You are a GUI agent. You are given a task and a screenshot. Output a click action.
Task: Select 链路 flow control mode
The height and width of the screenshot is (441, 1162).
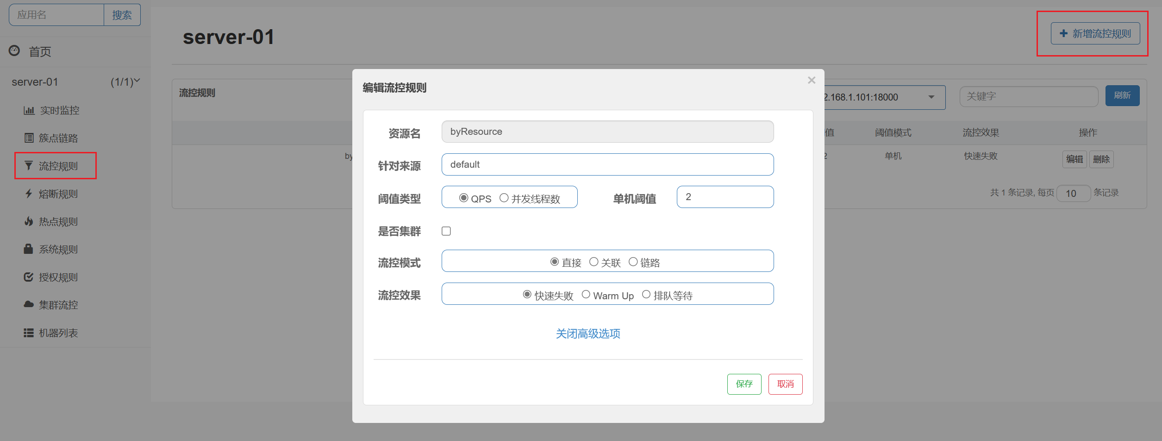[633, 262]
